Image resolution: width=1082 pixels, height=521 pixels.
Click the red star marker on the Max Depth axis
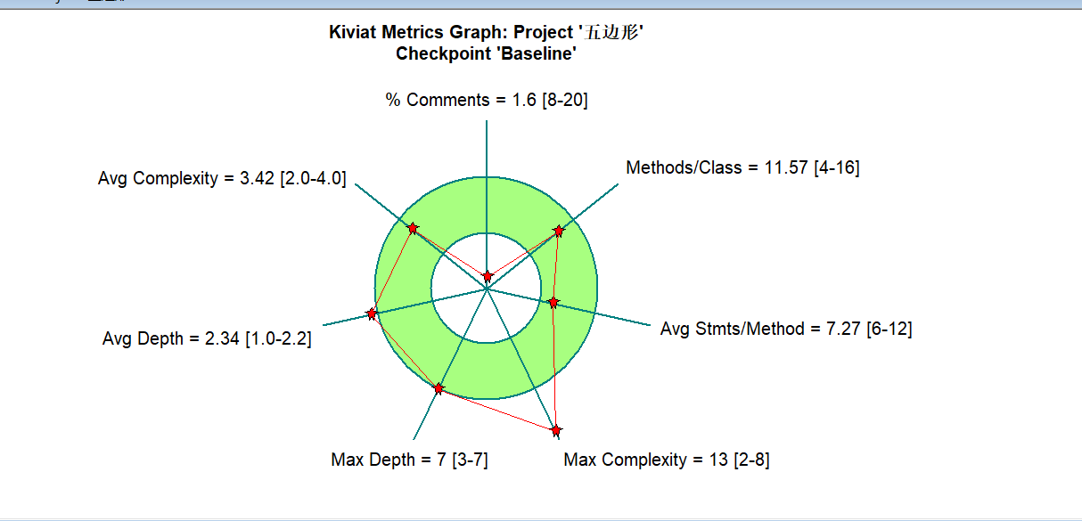point(439,389)
